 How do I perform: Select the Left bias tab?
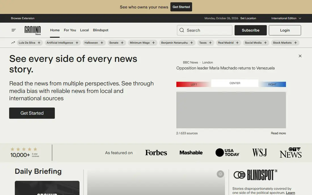click(194, 84)
